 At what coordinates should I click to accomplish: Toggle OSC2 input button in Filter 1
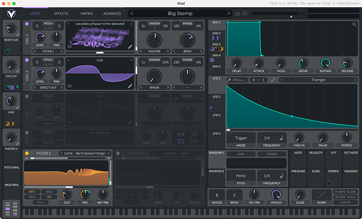point(49,191)
